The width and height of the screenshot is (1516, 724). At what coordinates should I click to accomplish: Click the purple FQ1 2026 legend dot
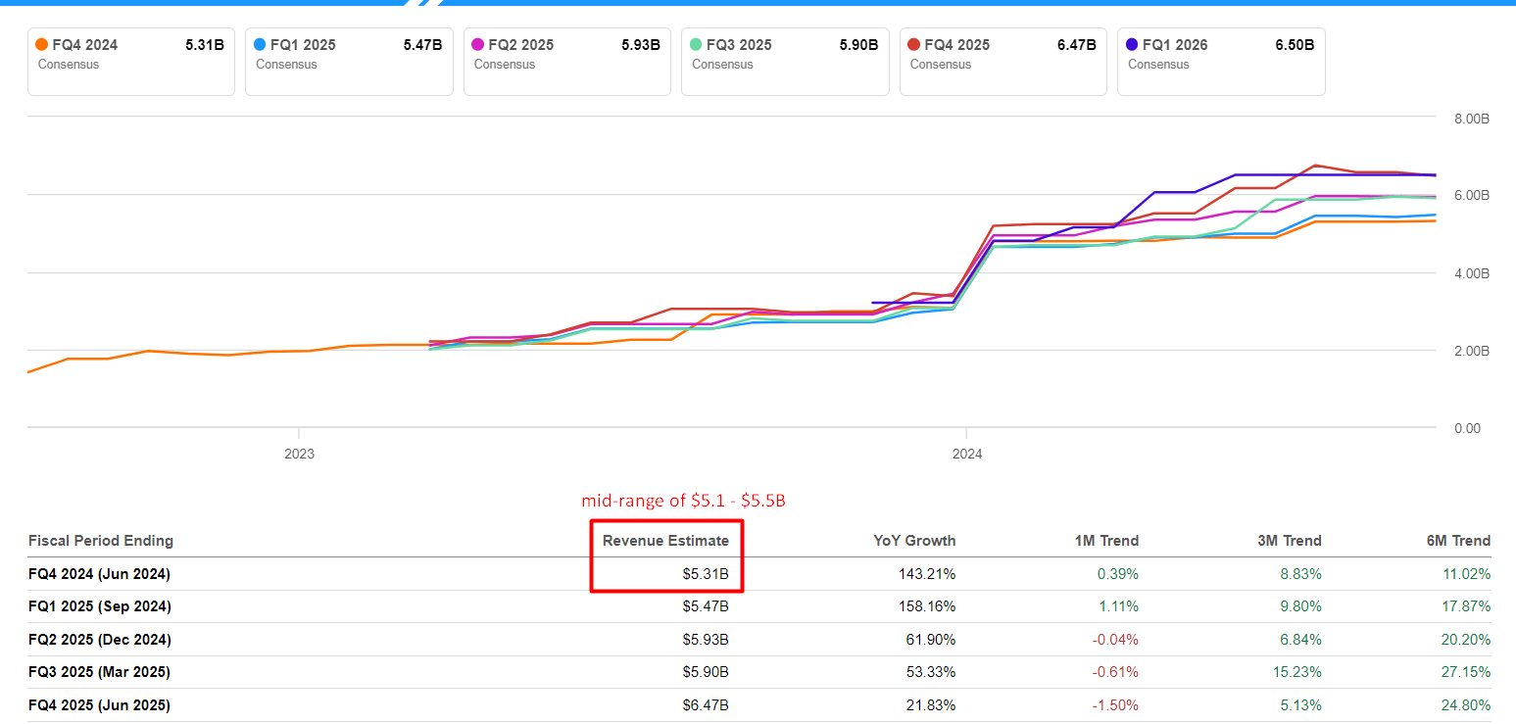(x=1132, y=44)
